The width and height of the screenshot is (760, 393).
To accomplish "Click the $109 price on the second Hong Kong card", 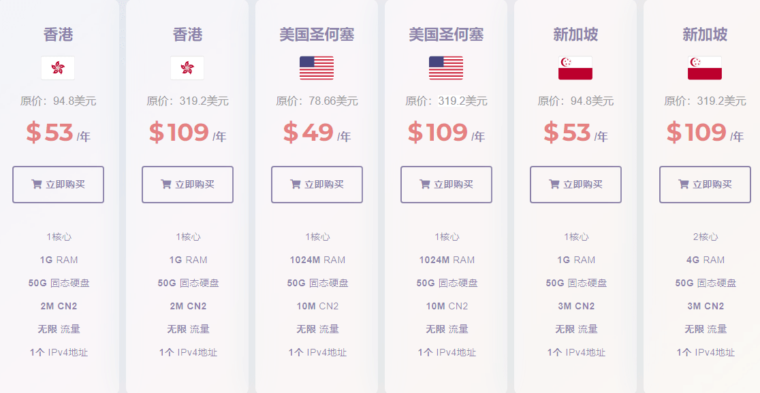I will pos(179,132).
